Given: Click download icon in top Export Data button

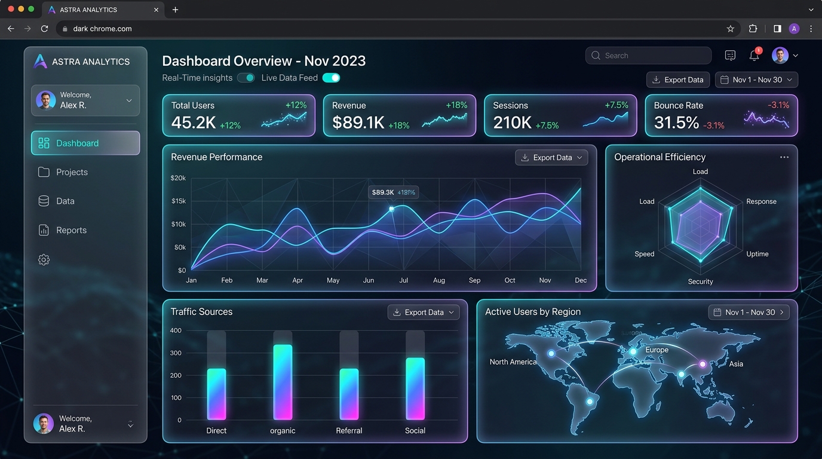Looking at the screenshot, I should point(656,79).
